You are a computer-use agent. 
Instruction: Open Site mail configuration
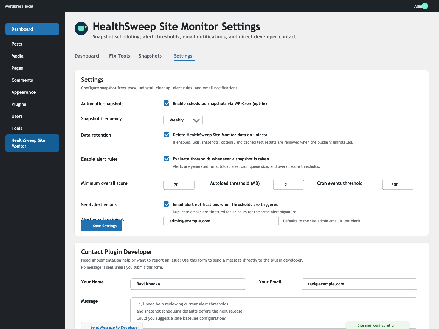[x=377, y=325]
